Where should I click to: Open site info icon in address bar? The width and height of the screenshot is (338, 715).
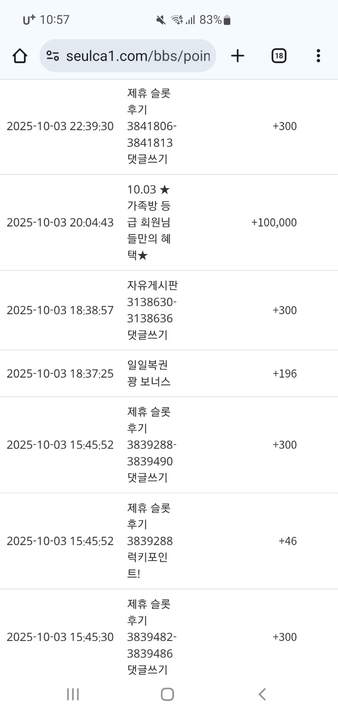coord(53,56)
